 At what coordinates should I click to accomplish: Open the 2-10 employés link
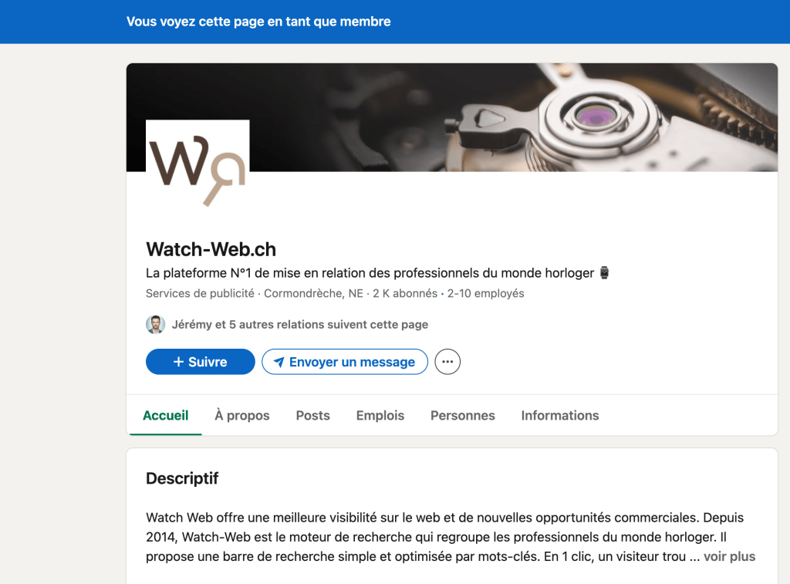485,293
